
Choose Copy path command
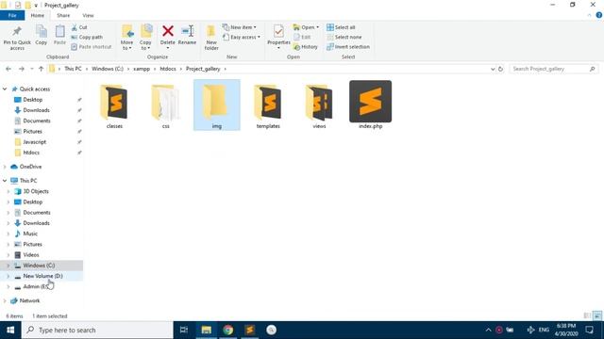(87, 38)
